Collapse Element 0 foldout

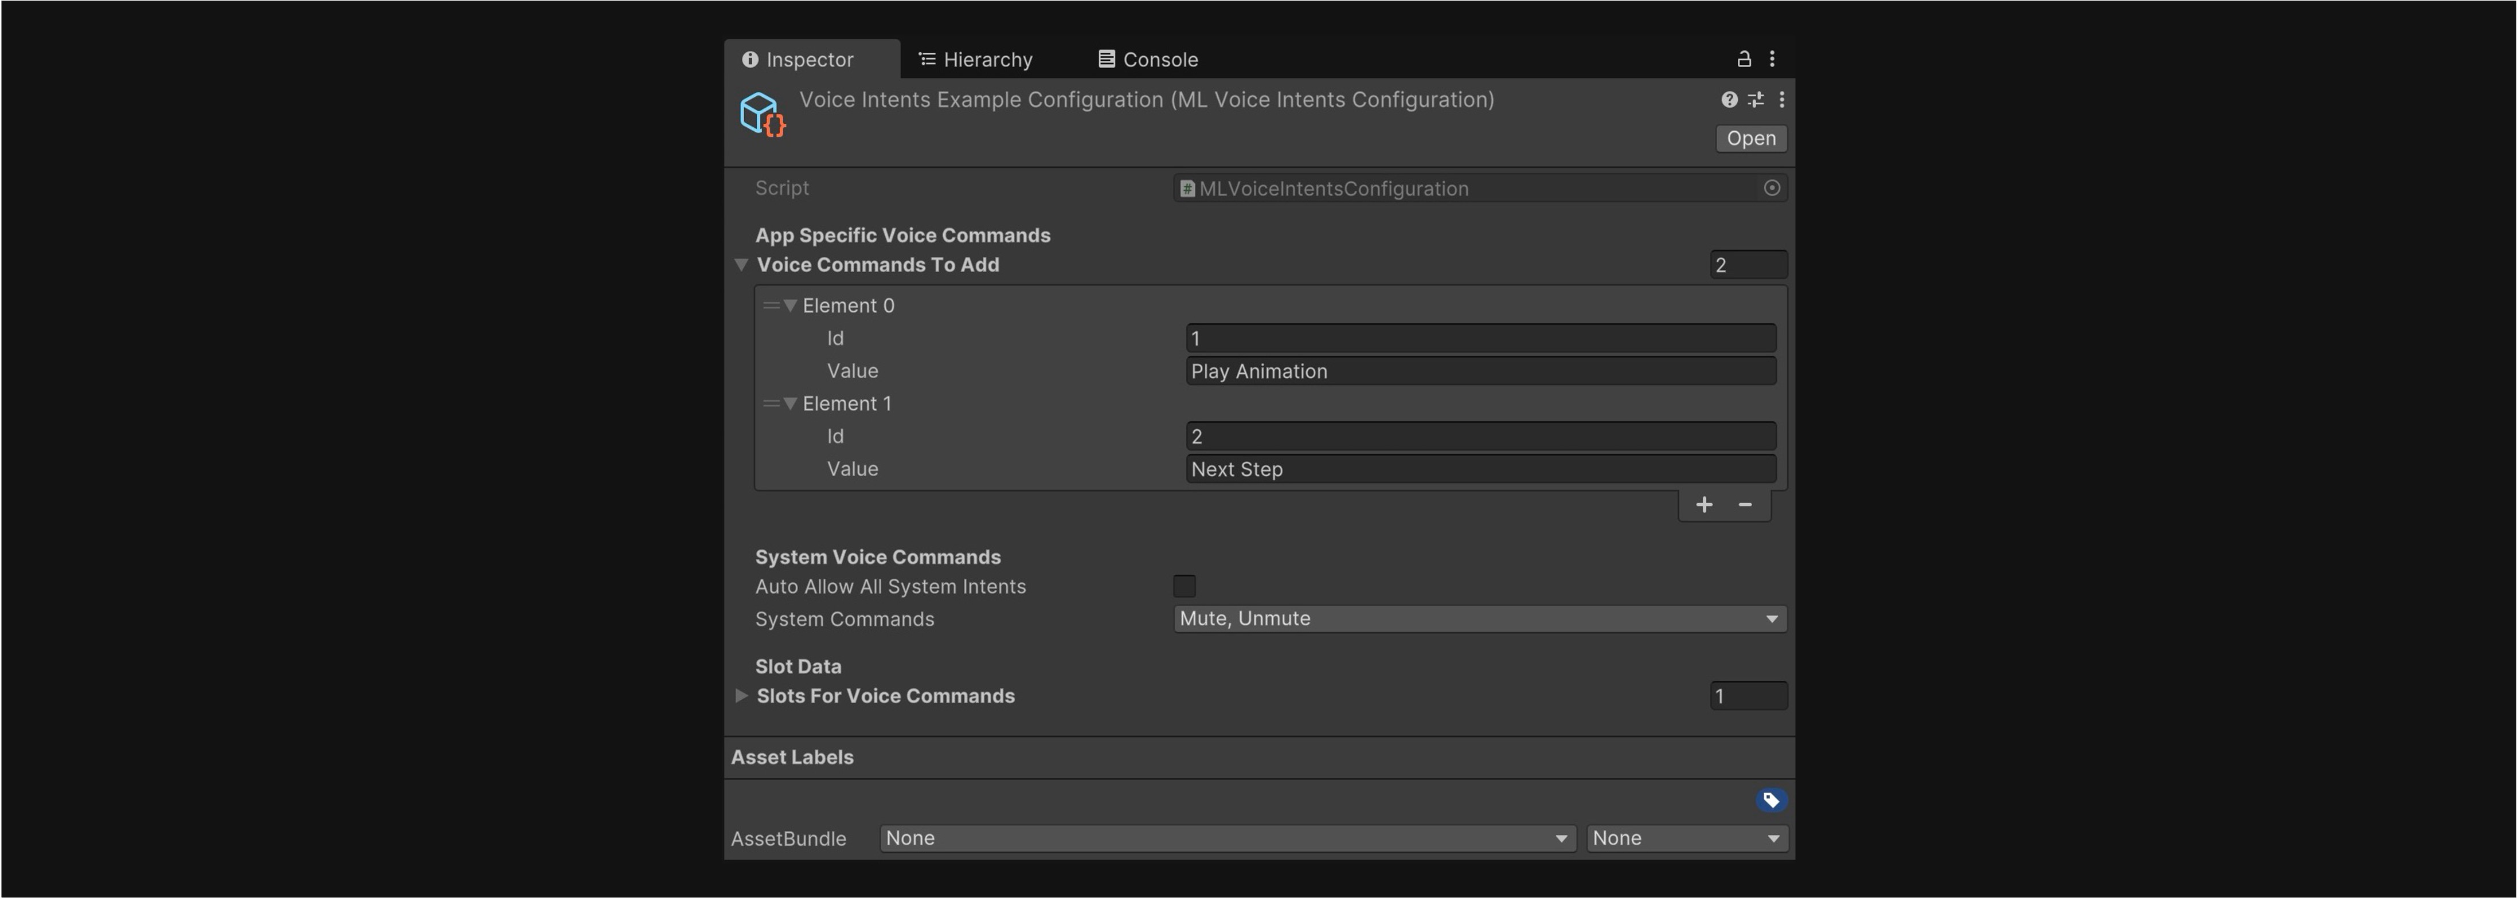791,306
